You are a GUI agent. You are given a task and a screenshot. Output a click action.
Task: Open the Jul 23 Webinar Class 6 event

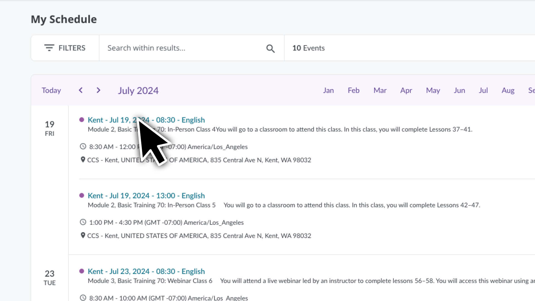(x=146, y=271)
